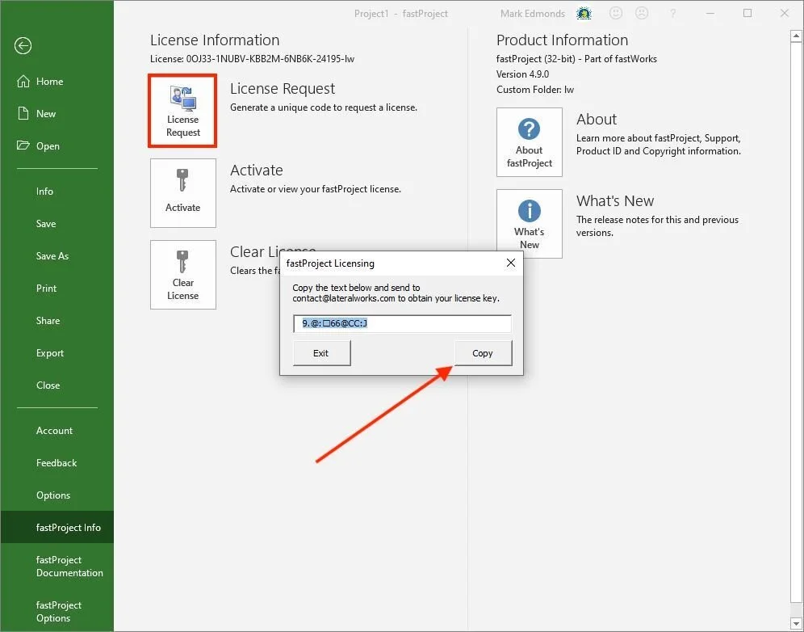Open Help question mark in title bar
Screen dimensions: 804x632
(x=672, y=14)
